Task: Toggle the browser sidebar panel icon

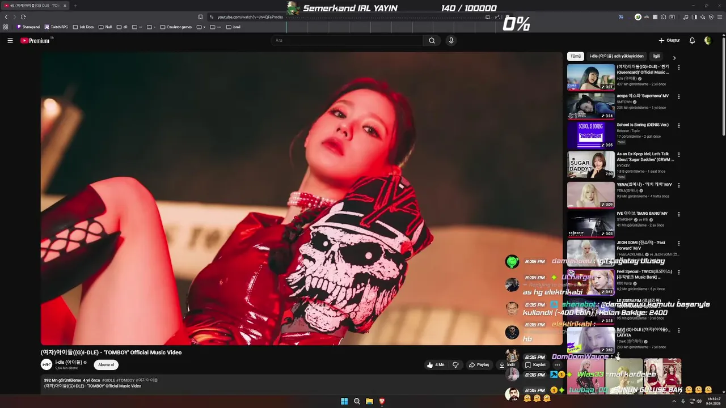Action: pyautogui.click(x=694, y=17)
